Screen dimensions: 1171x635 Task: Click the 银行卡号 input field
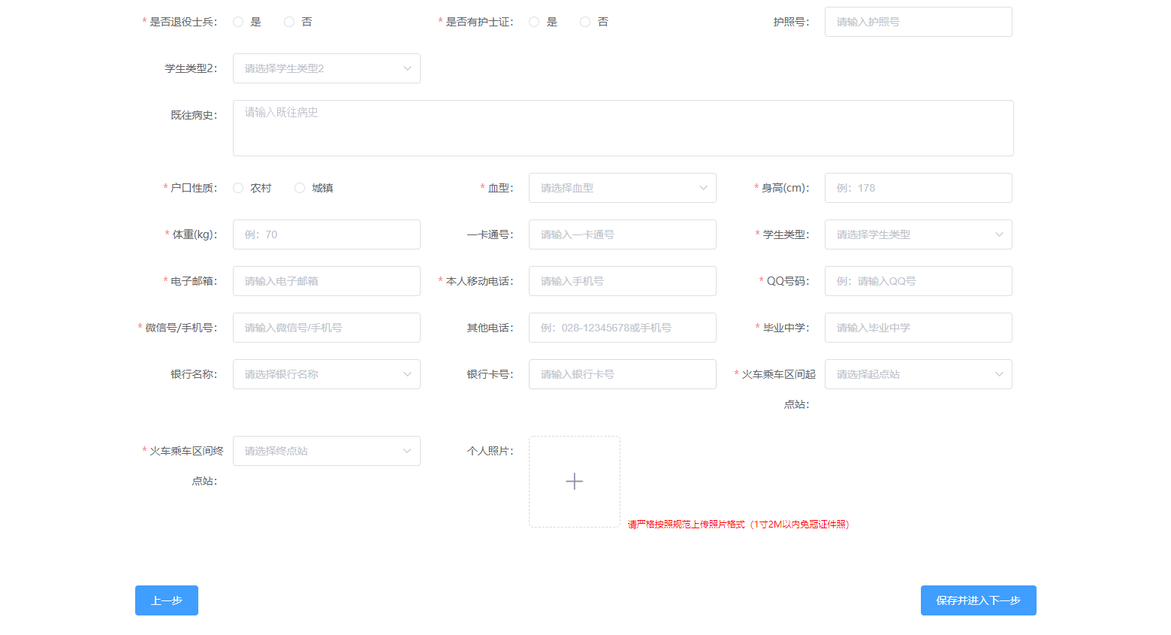coord(622,374)
